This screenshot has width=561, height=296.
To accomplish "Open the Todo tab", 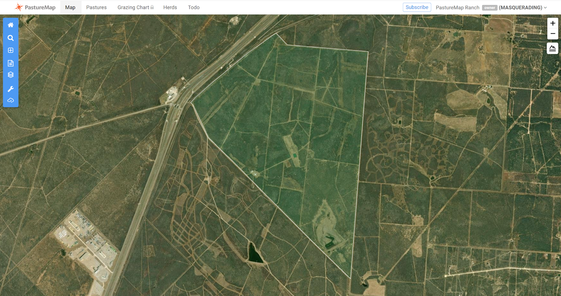I will (194, 7).
